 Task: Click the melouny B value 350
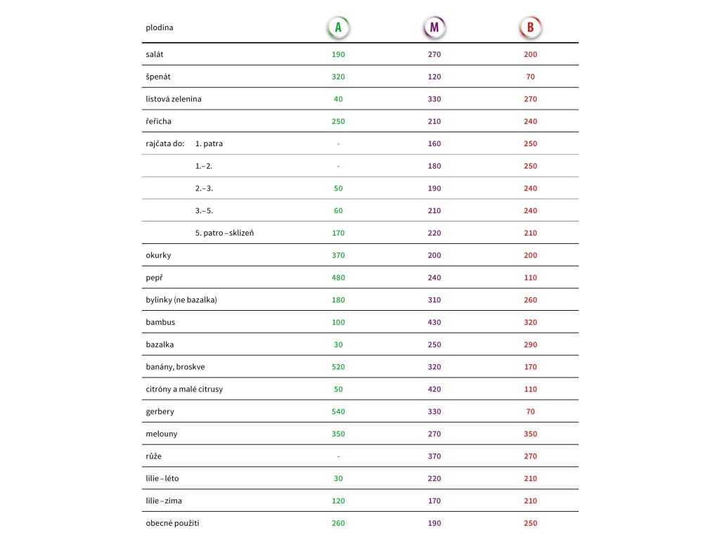point(530,434)
